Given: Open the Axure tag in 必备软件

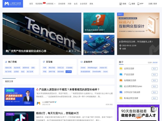Looking at the screenshot, I should click(x=105, y=72).
